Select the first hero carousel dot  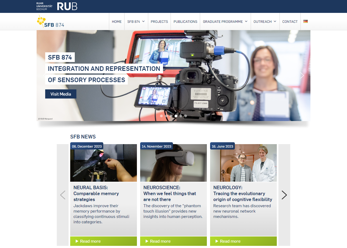pos(161,116)
